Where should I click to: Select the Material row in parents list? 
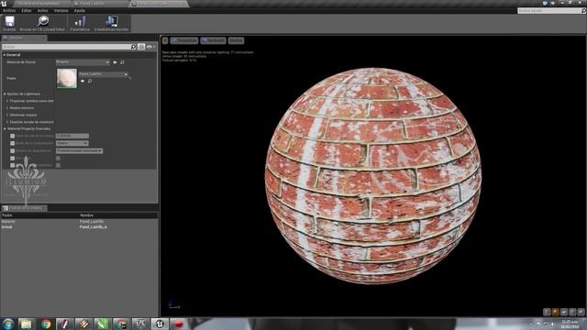pos(79,222)
